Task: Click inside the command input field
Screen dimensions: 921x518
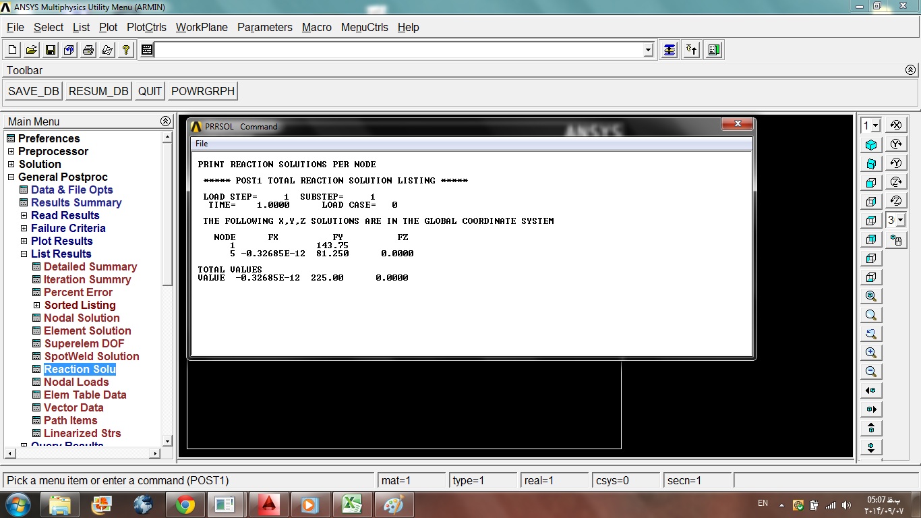Action: pyautogui.click(x=398, y=50)
